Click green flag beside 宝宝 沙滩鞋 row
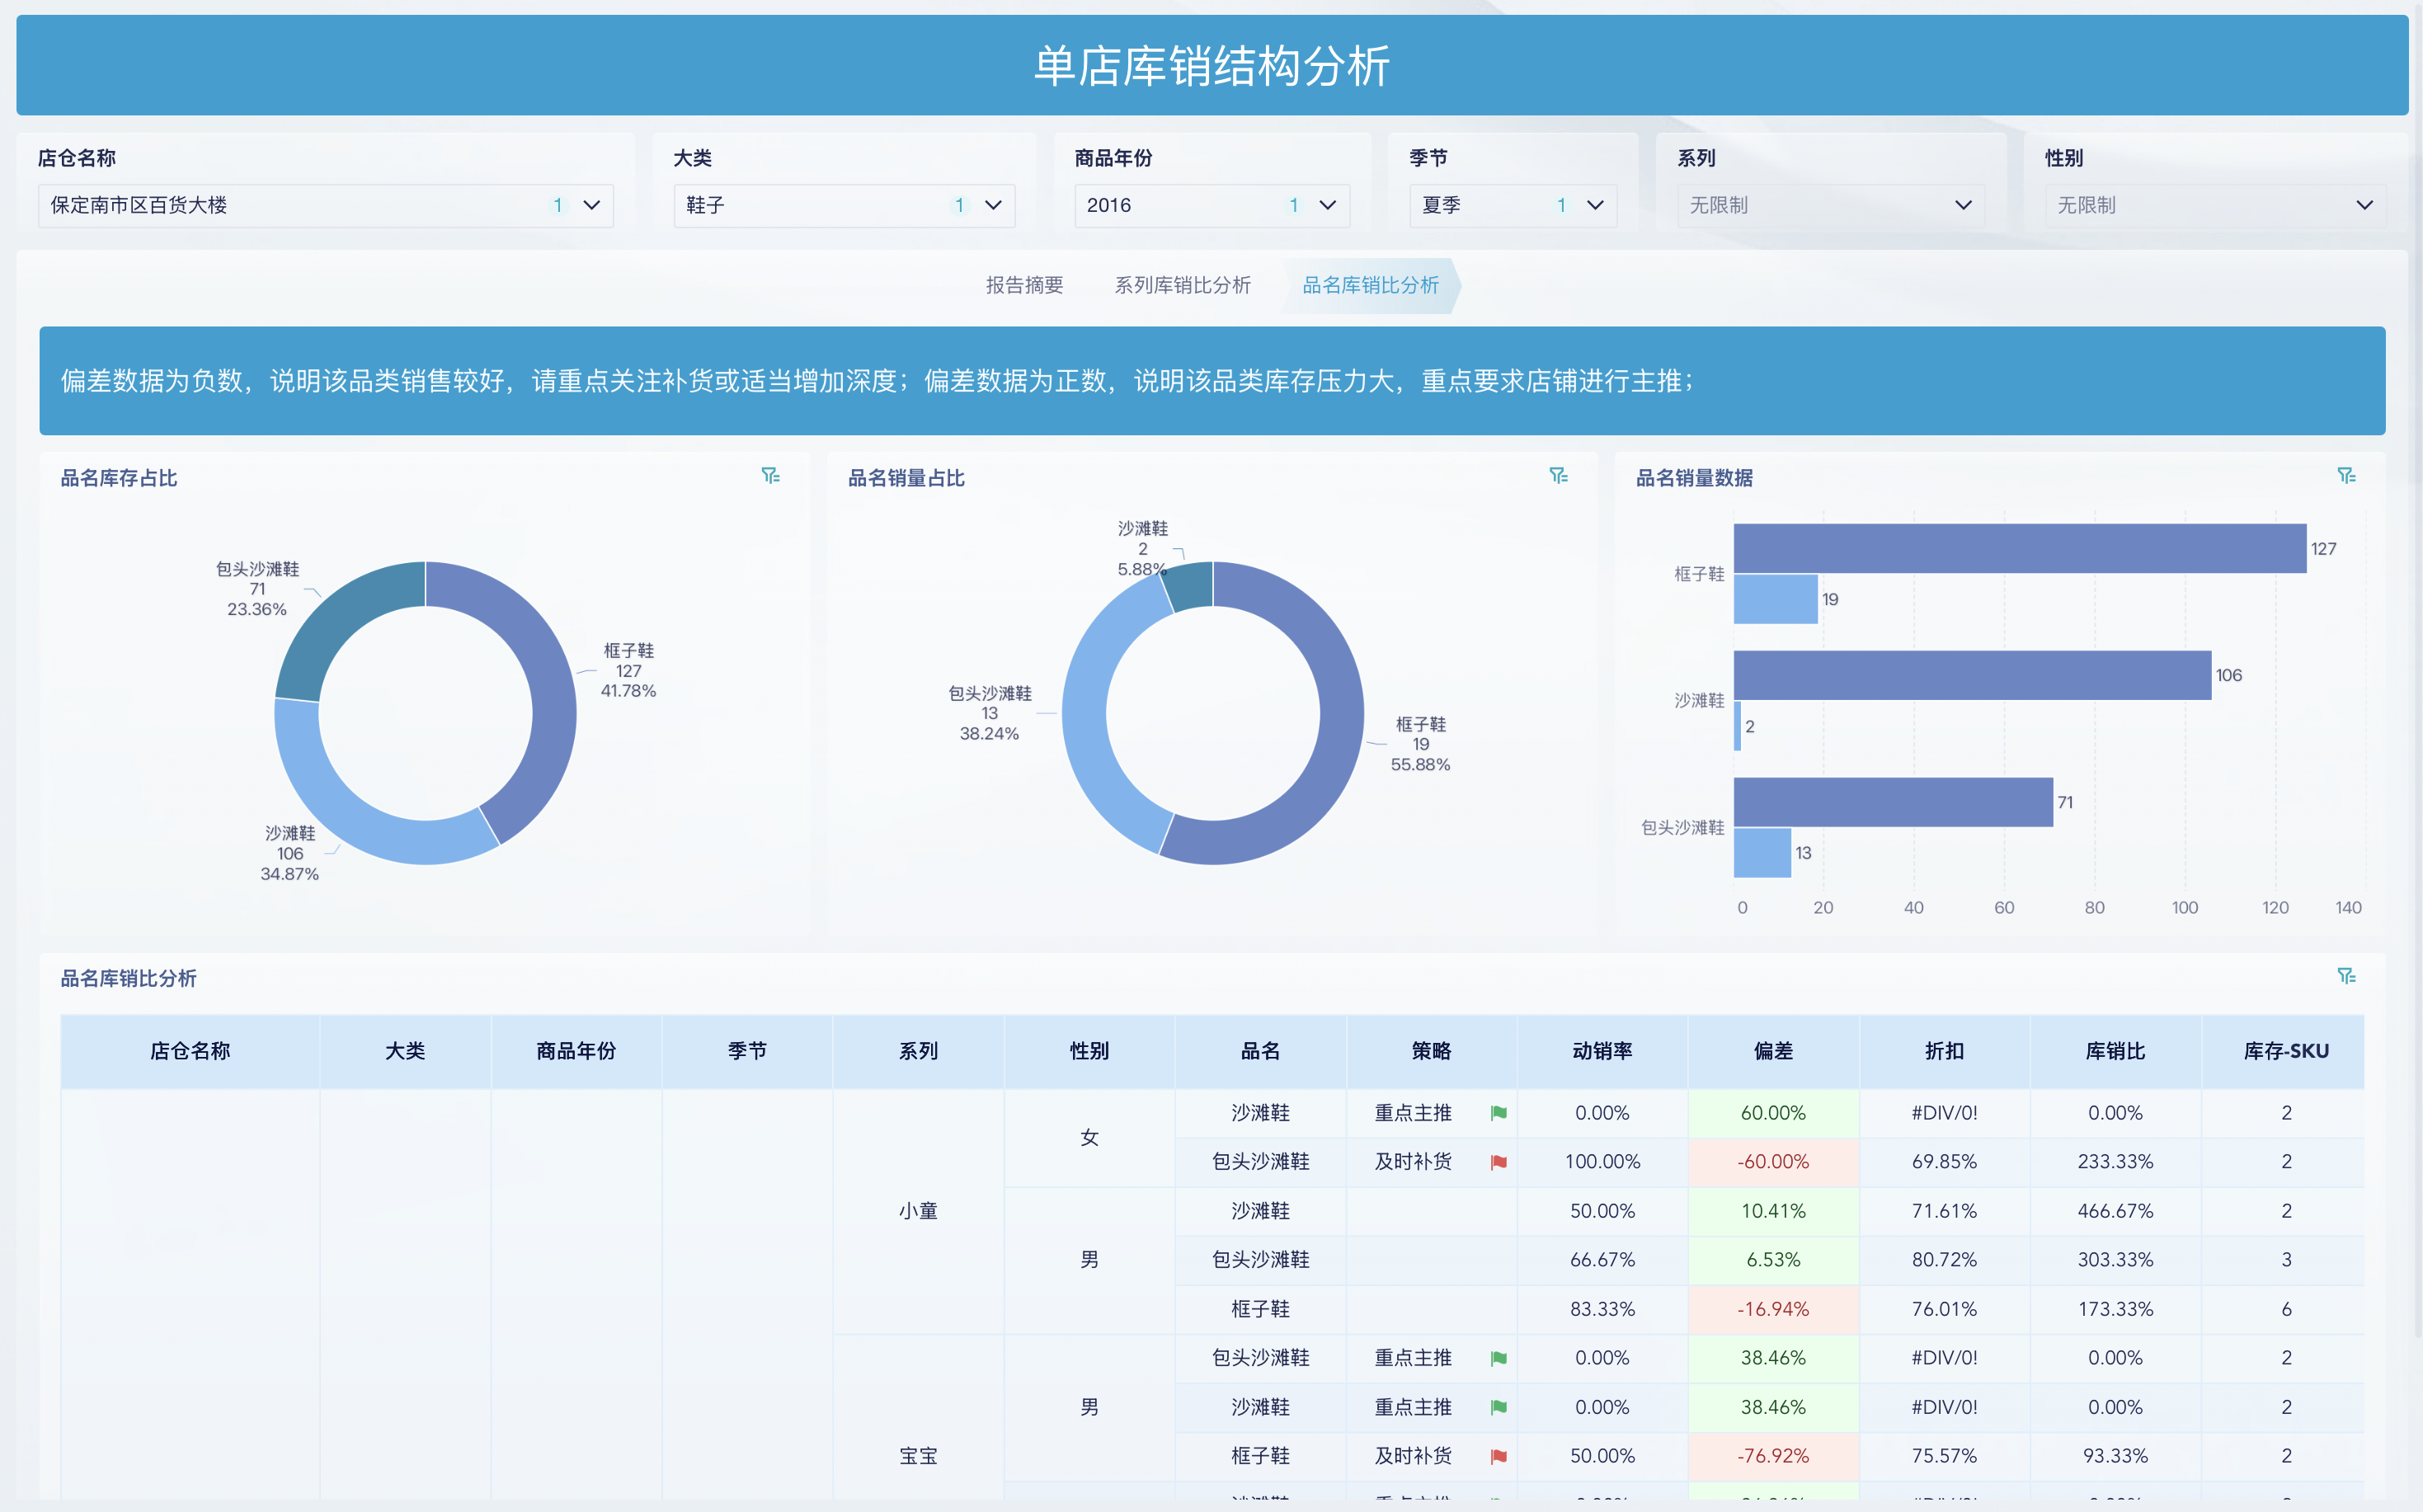The width and height of the screenshot is (2423, 1512). (x=1498, y=1407)
